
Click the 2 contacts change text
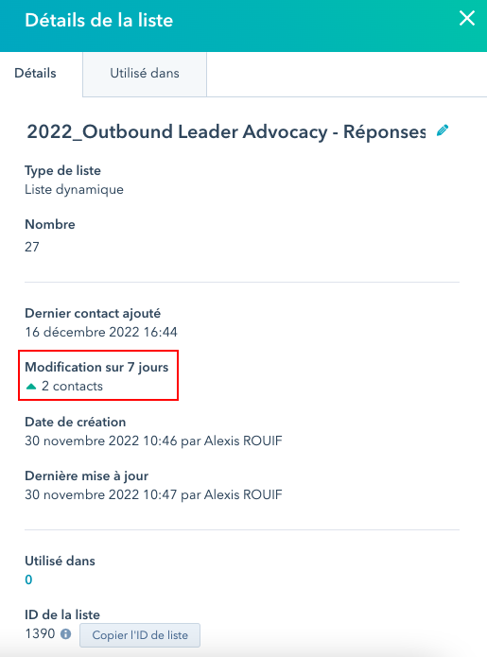[72, 386]
